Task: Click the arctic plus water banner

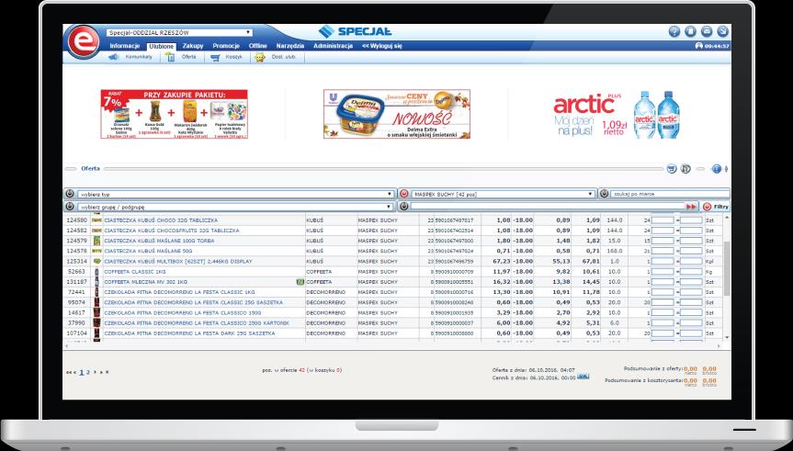Action: (x=617, y=114)
